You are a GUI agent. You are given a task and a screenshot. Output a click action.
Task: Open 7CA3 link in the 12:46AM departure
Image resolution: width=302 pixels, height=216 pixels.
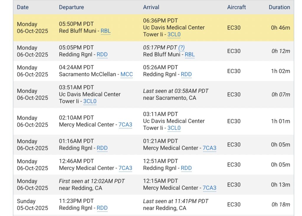tap(125, 168)
